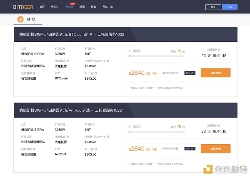
Task: Click 立即拼团 for the BTC.com pool plan
Action: (215, 73)
